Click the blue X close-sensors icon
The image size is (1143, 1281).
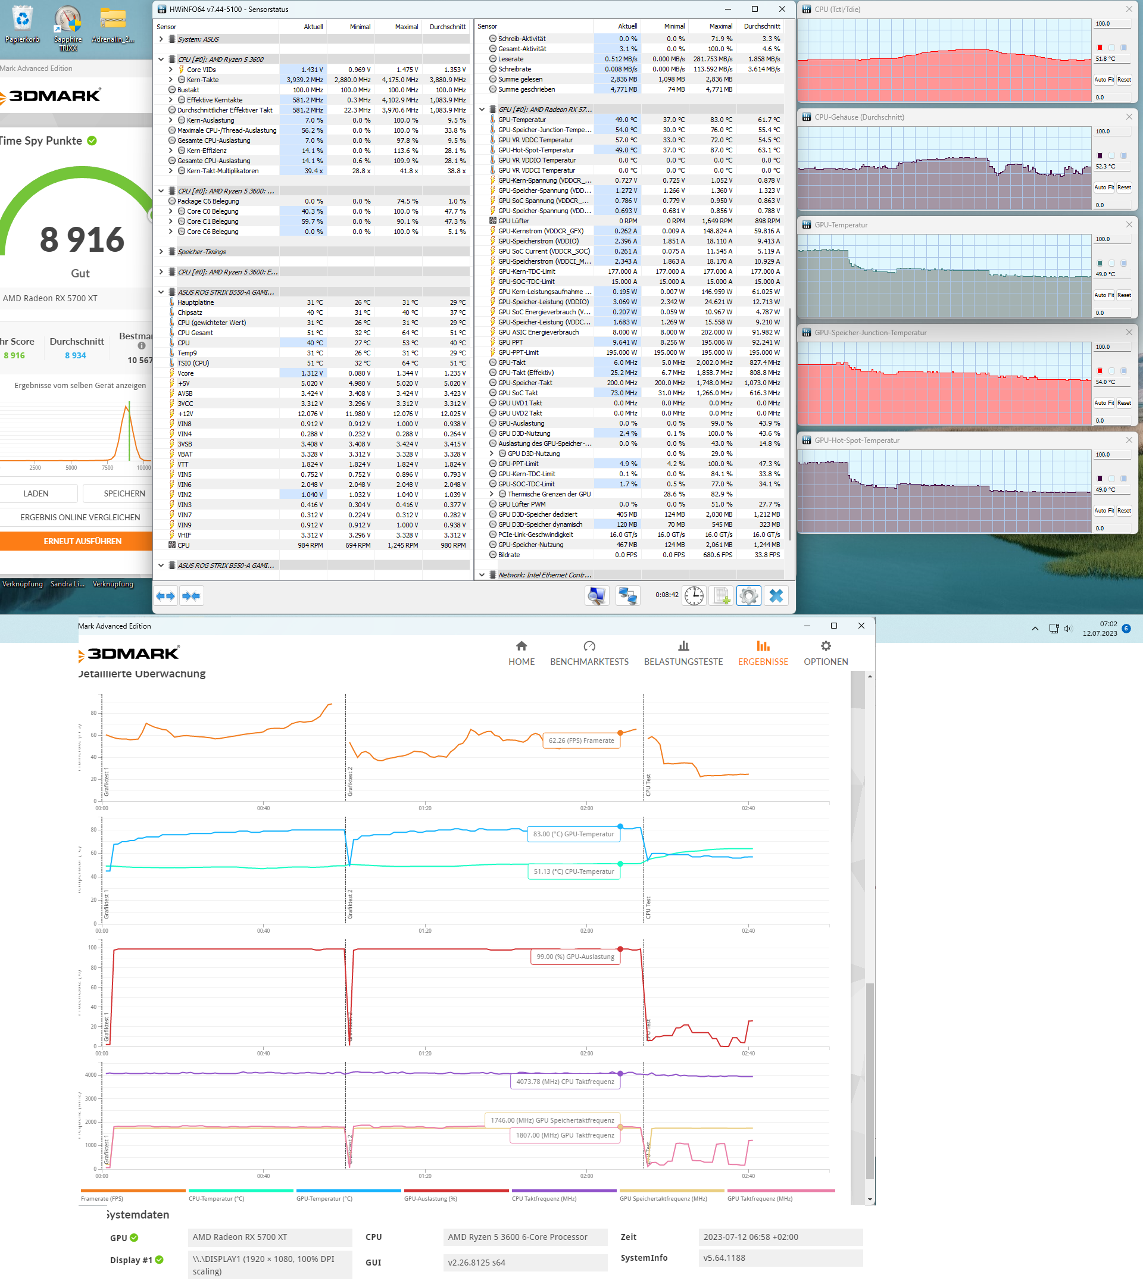tap(776, 595)
